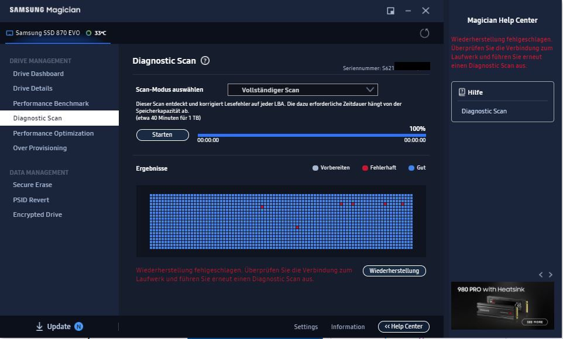This screenshot has height=339, width=563.
Task: Open Information in bottom bar
Action: tap(348, 327)
